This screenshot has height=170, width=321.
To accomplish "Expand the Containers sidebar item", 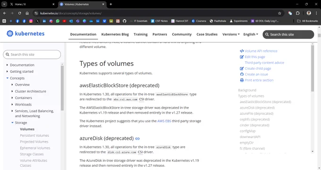I will tap(12, 98).
